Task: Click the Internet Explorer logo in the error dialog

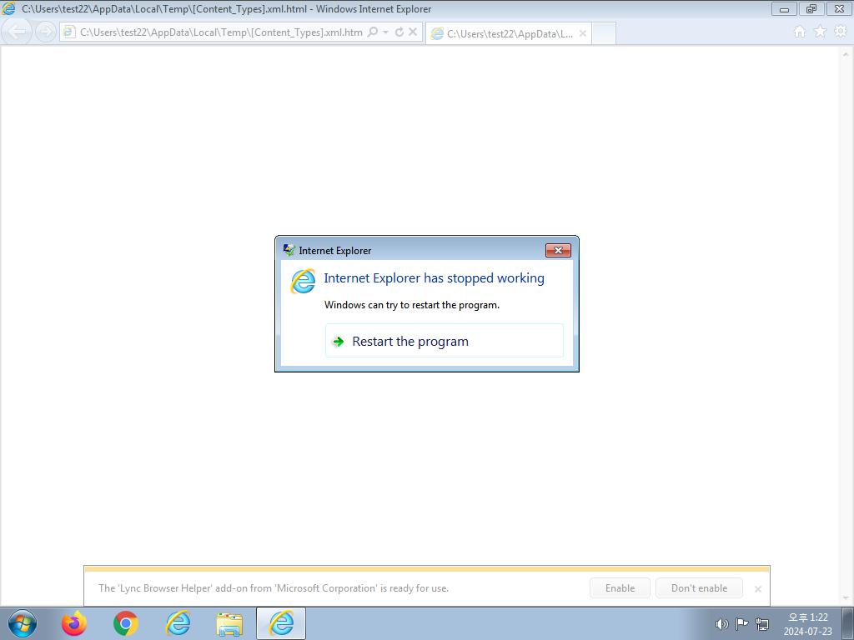Action: click(x=303, y=281)
